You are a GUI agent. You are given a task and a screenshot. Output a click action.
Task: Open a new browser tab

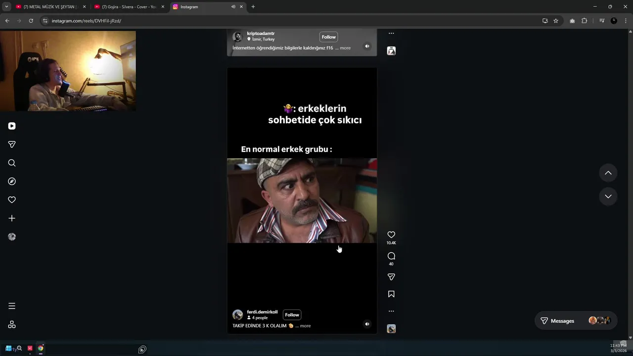point(253,7)
